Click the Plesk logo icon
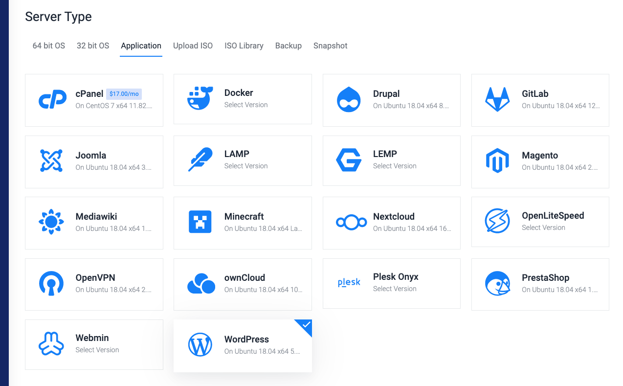This screenshot has height=386, width=623. [349, 283]
